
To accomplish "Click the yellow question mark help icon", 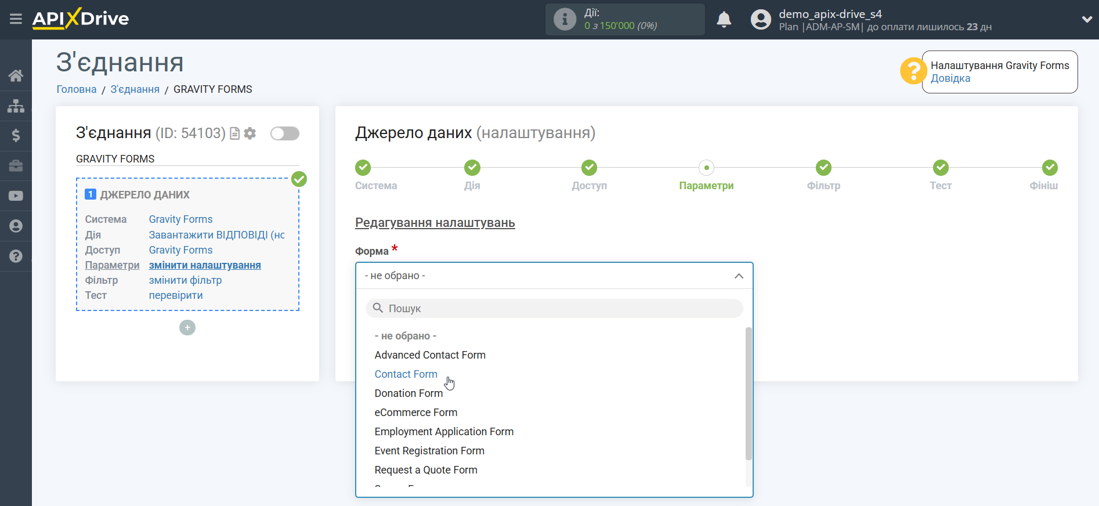I will point(913,71).
